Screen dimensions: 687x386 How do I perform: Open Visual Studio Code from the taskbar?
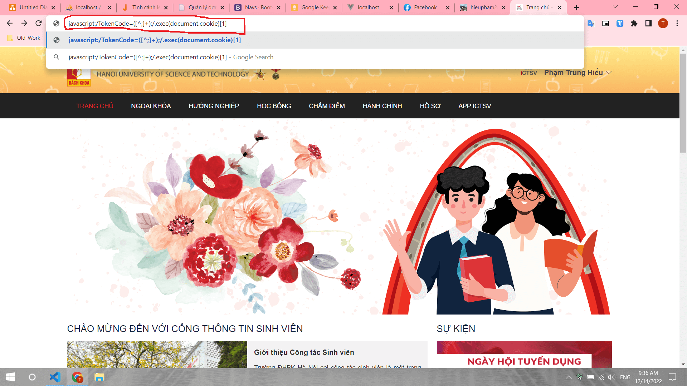click(x=55, y=377)
